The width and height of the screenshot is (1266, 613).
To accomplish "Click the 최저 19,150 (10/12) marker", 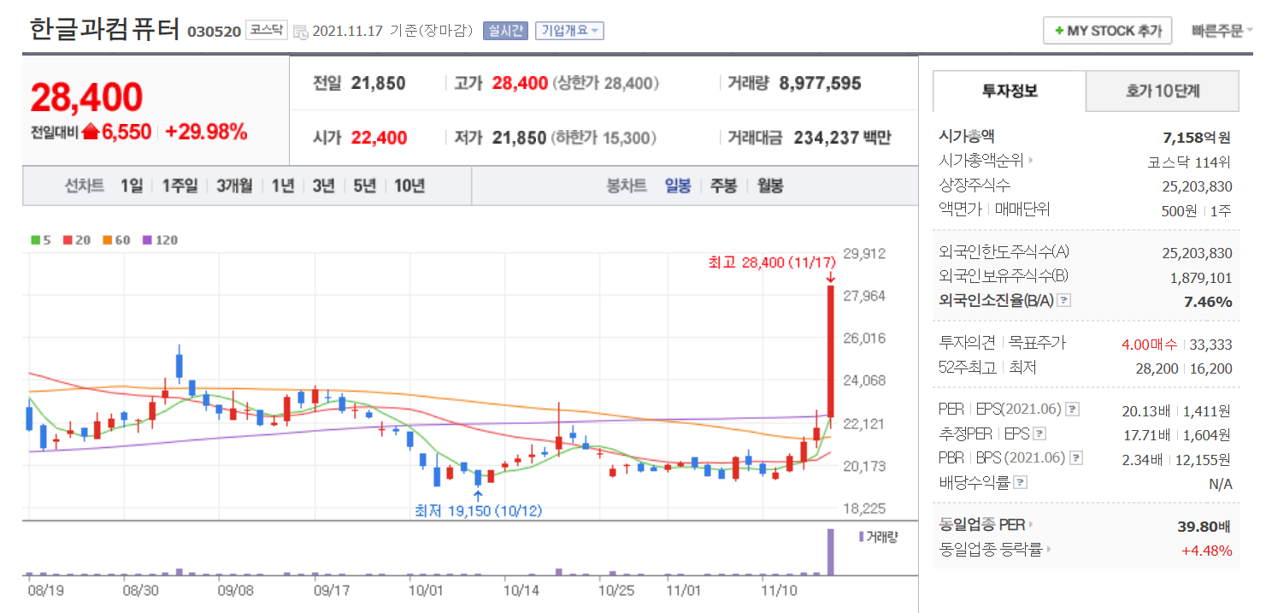I will [478, 510].
